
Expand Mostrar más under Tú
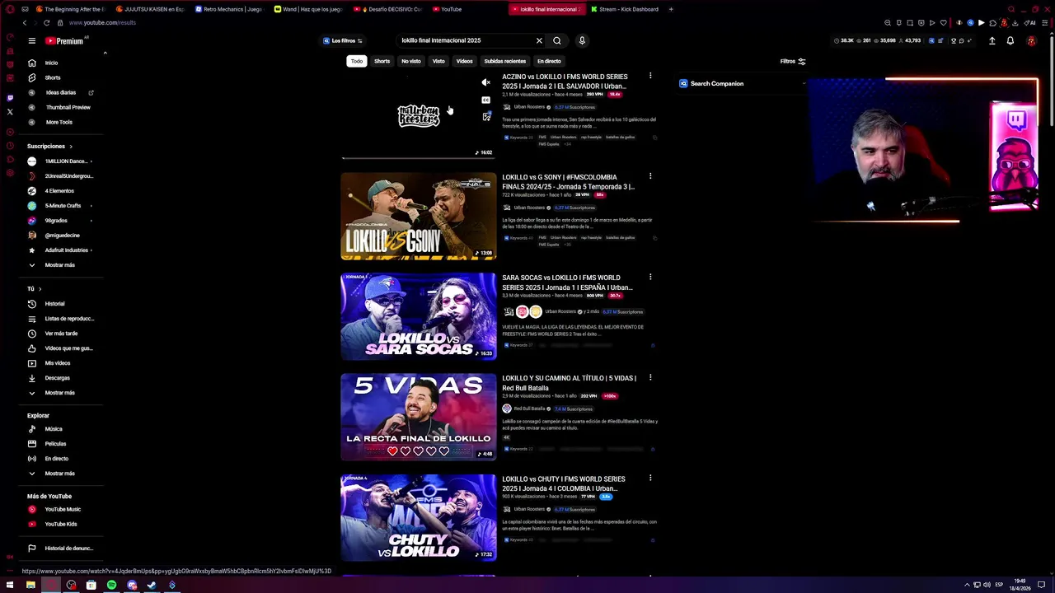pos(65,393)
